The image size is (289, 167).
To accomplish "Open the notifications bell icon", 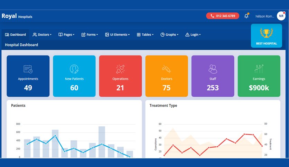I will (x=246, y=16).
